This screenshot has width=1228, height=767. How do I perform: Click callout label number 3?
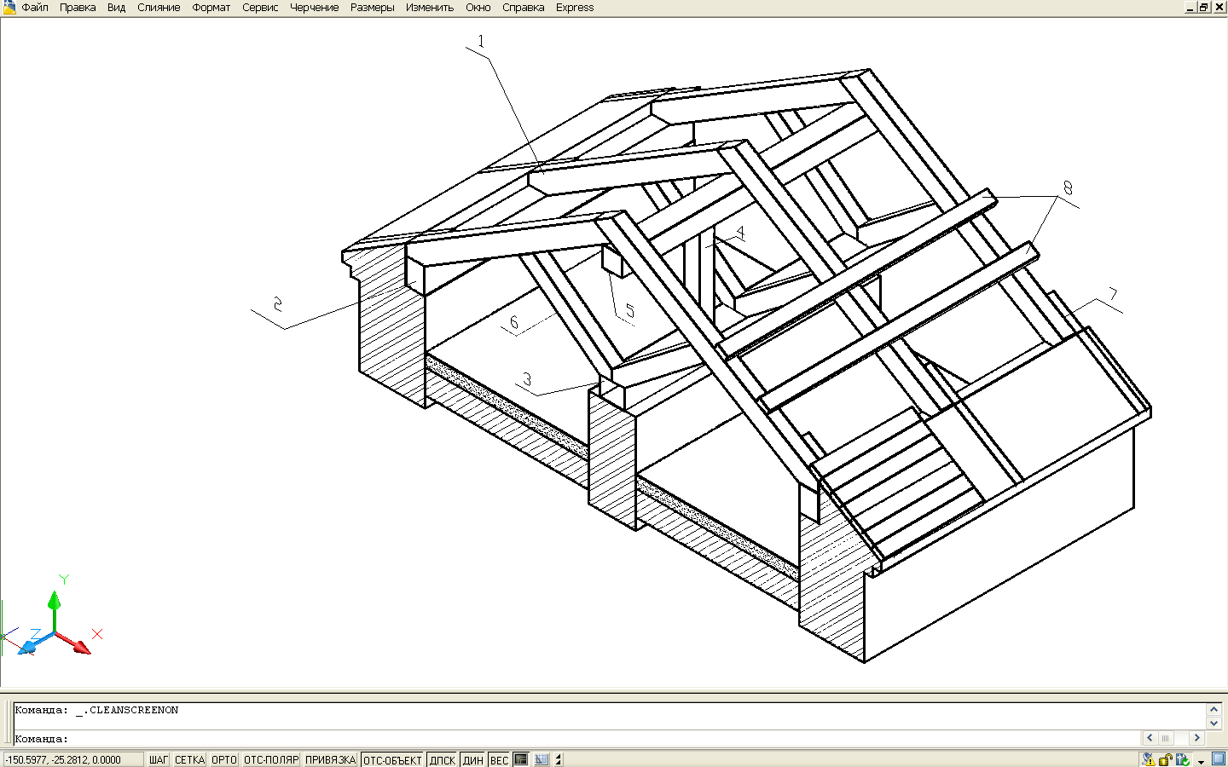[527, 379]
